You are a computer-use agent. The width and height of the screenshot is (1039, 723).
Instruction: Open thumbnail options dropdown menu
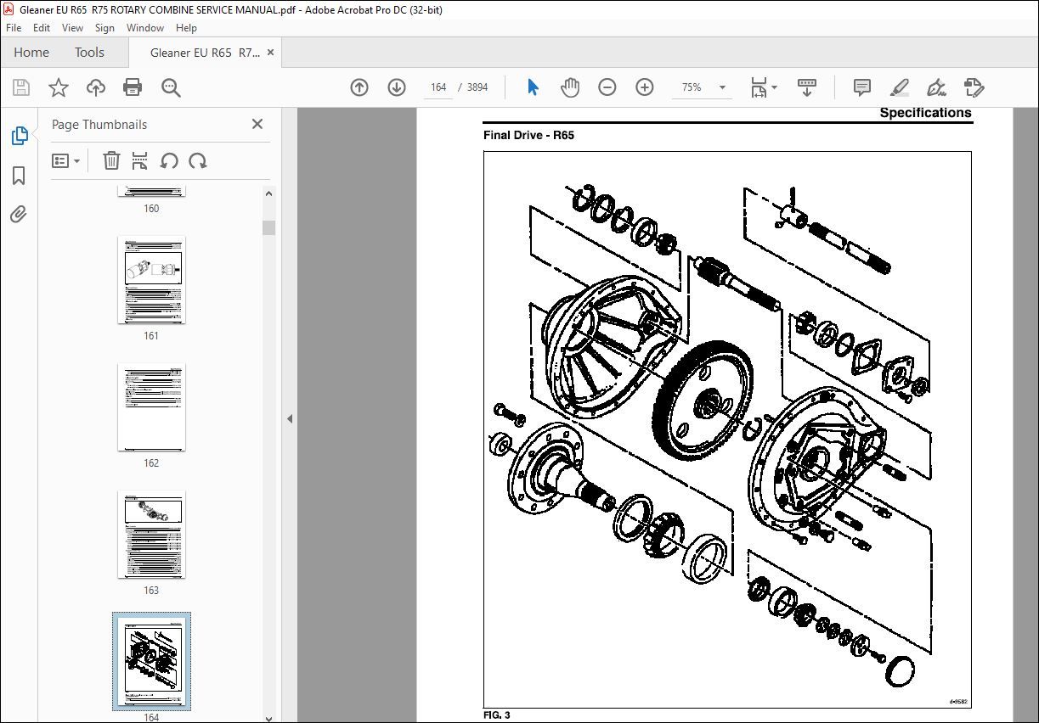click(65, 160)
